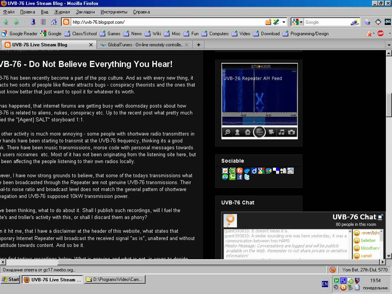The height and width of the screenshot is (294, 392).
Task: Open the Programming/Design bookmarks folder
Action: 306,33
